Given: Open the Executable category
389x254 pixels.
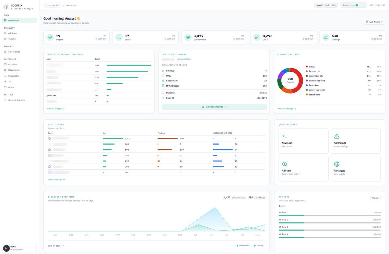Looking at the screenshot, I should click(x=19, y=76).
